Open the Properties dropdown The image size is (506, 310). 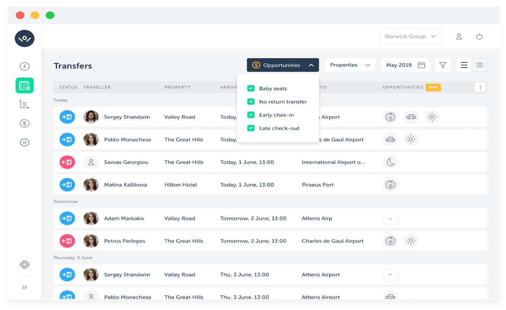350,65
